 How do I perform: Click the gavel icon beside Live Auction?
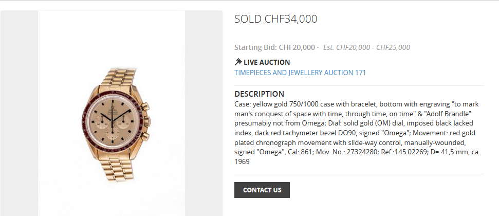coord(238,62)
